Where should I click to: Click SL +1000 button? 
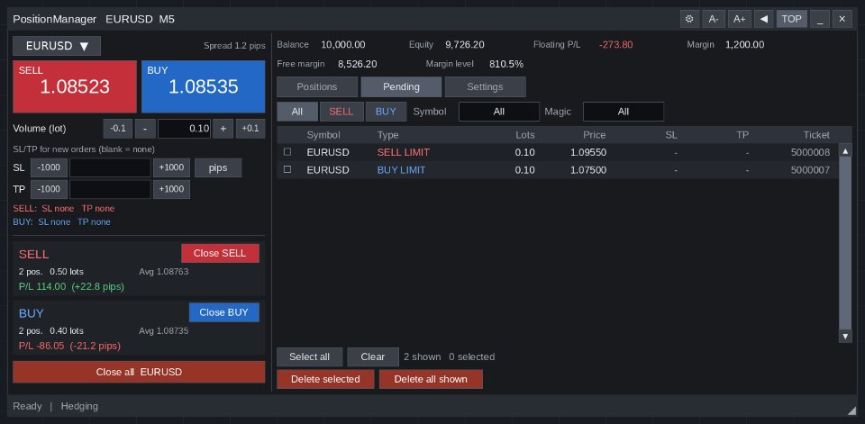171,167
